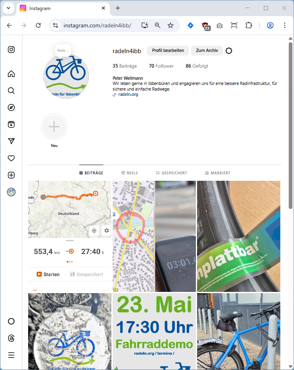The image size is (294, 370).
Task: Switch to the GESPEICHERT tab
Action: tap(172, 173)
